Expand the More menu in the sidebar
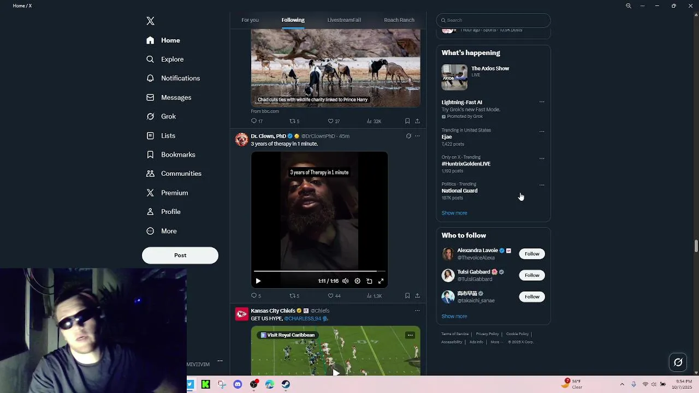This screenshot has width=699, height=393. point(162,231)
